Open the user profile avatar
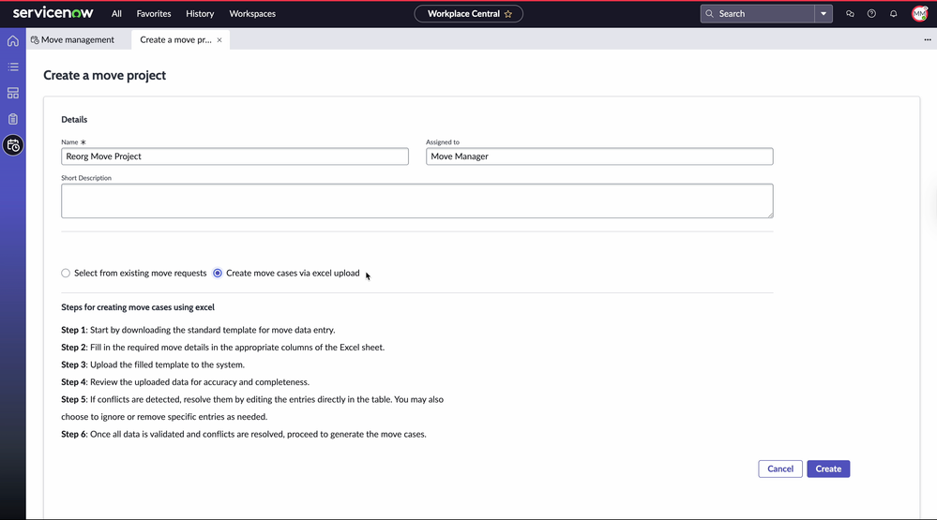This screenshot has height=520, width=937. click(x=920, y=13)
